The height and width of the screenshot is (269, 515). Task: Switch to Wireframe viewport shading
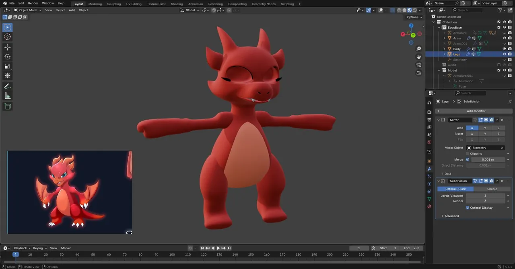[399, 10]
